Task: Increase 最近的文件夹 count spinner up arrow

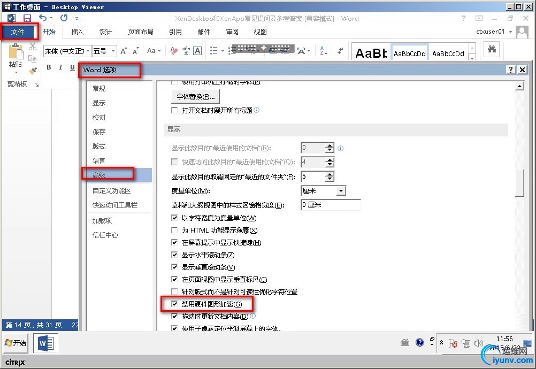Action: (330, 174)
